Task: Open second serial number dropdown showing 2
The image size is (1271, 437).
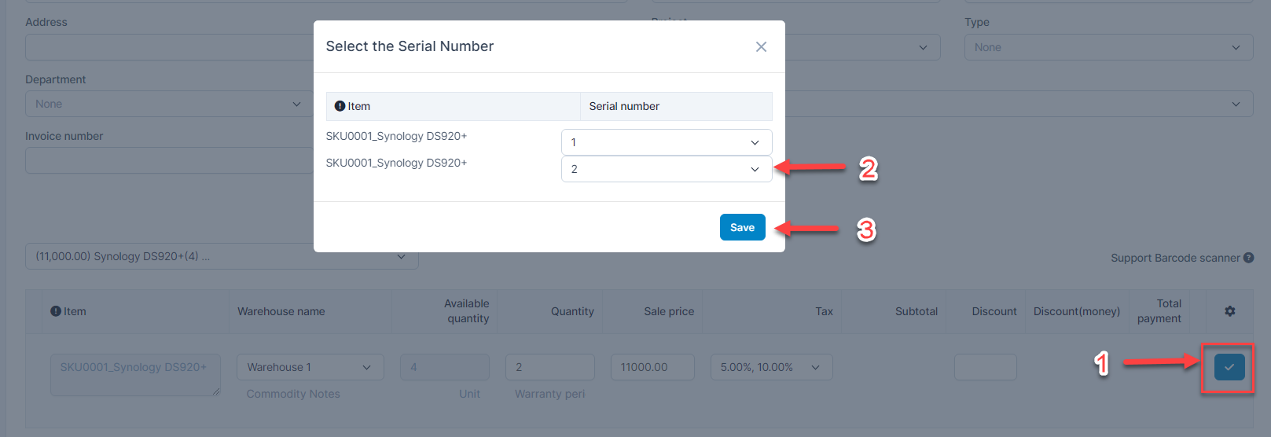Action: (666, 169)
